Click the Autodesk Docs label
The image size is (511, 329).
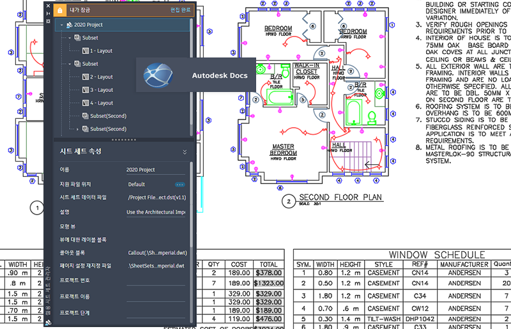(220, 75)
